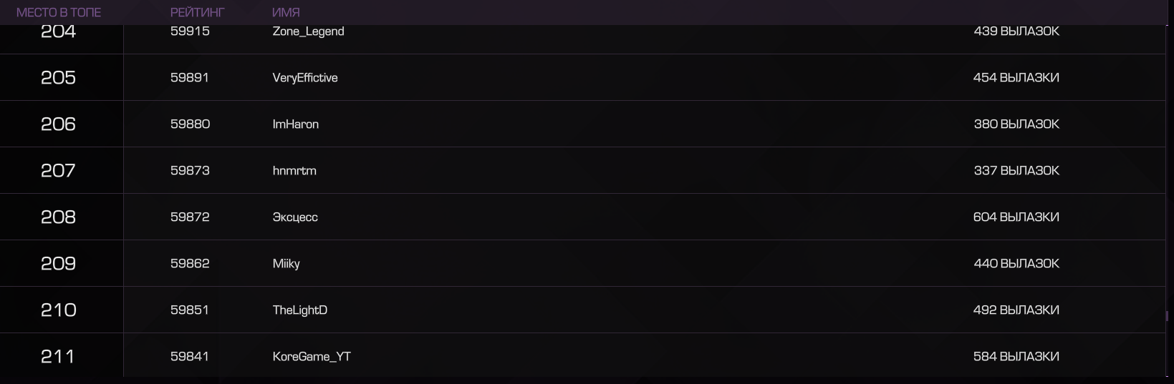The height and width of the screenshot is (384, 1174).
Task: Select player name VeryEffictive
Action: pos(305,78)
